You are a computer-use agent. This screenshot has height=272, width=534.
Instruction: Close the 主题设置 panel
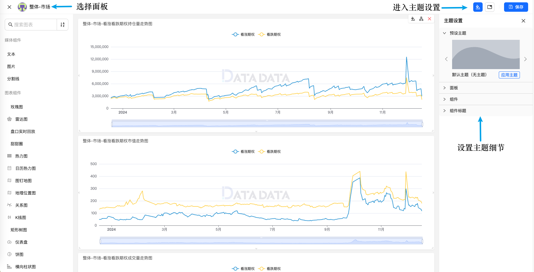click(523, 21)
